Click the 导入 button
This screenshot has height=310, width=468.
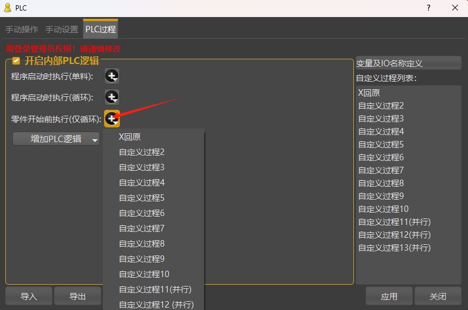[29, 296]
